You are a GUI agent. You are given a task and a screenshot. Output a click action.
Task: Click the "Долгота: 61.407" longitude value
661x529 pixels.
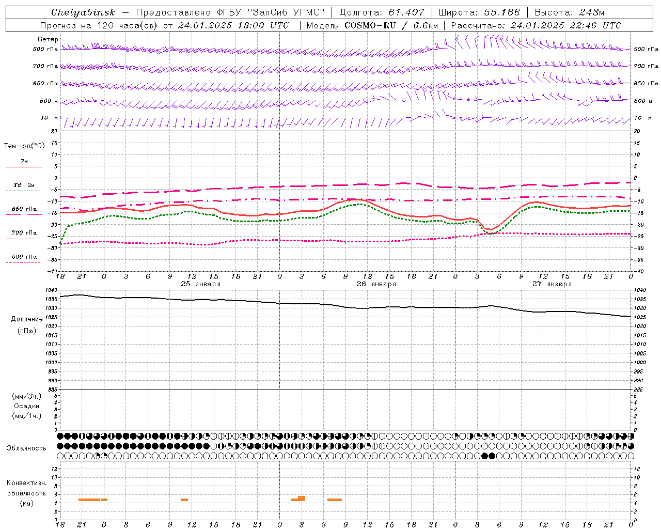point(382,12)
